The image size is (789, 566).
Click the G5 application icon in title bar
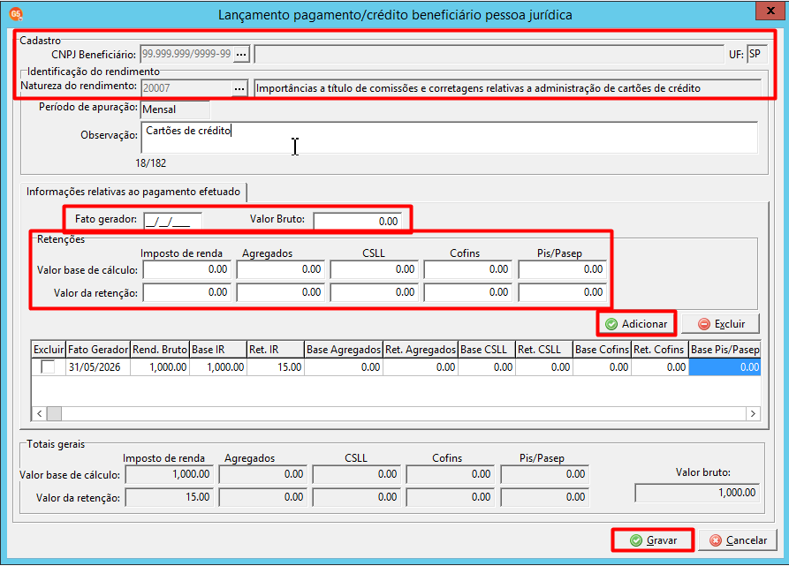point(16,14)
